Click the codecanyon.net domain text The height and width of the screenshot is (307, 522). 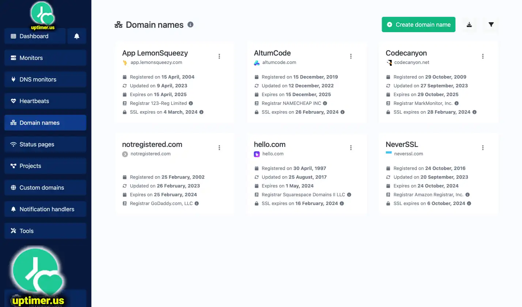coord(412,62)
